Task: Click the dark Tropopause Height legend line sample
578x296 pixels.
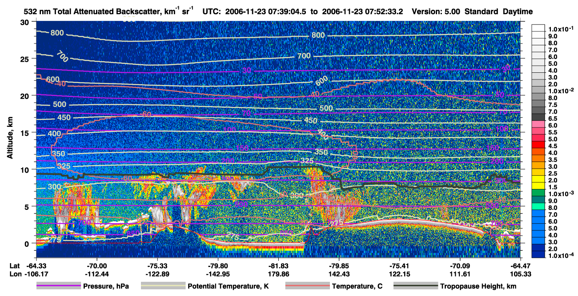Action: pos(415,286)
